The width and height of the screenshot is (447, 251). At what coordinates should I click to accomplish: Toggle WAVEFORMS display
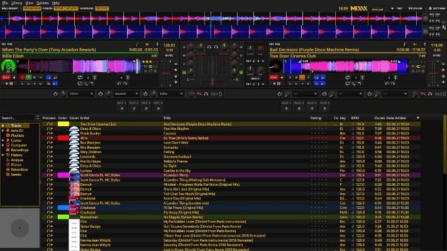click(32, 9)
